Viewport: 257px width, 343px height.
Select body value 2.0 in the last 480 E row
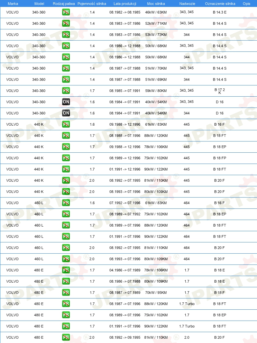[x=187, y=337]
